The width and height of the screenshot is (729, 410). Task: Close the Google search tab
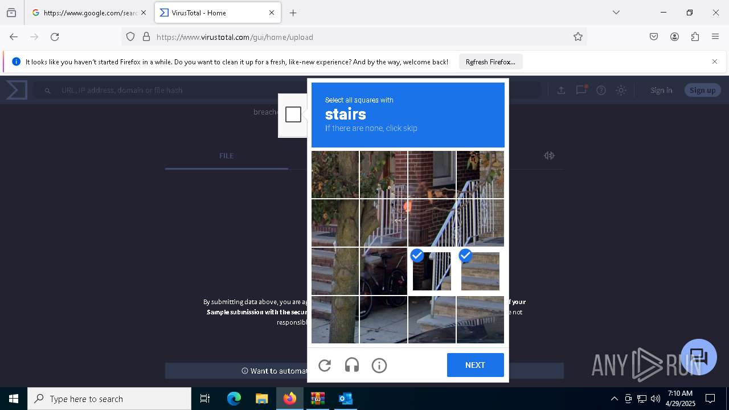143,13
